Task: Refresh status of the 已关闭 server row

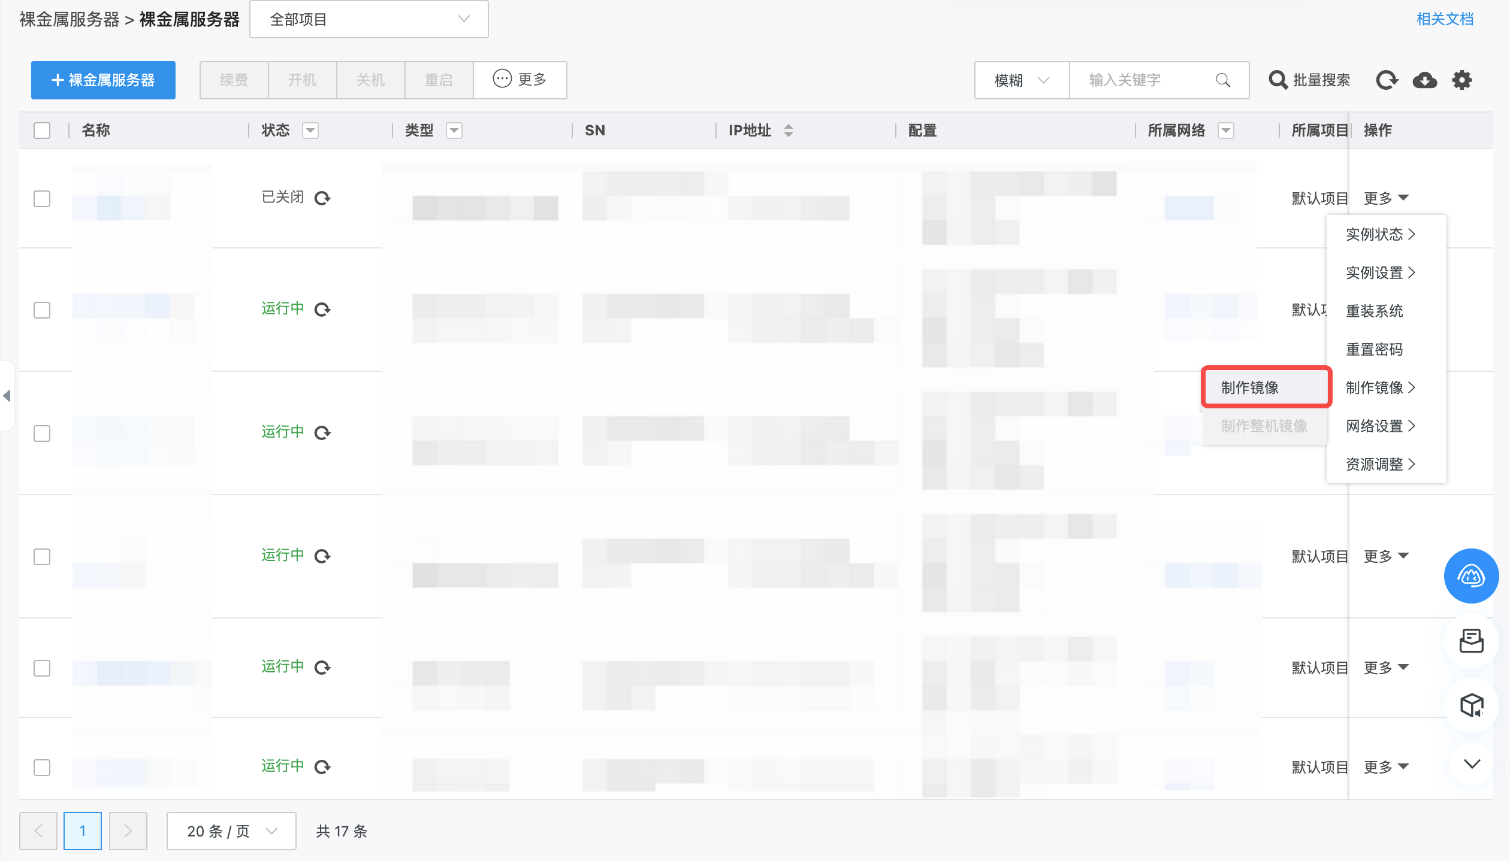Action: (x=322, y=198)
